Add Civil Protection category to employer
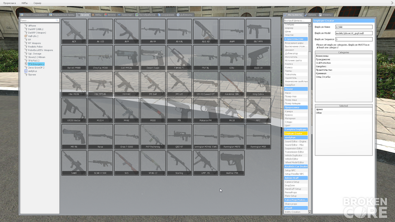The image size is (395, 222). coord(344,63)
